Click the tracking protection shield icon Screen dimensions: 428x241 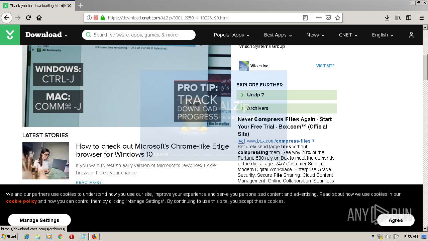tap(96, 18)
